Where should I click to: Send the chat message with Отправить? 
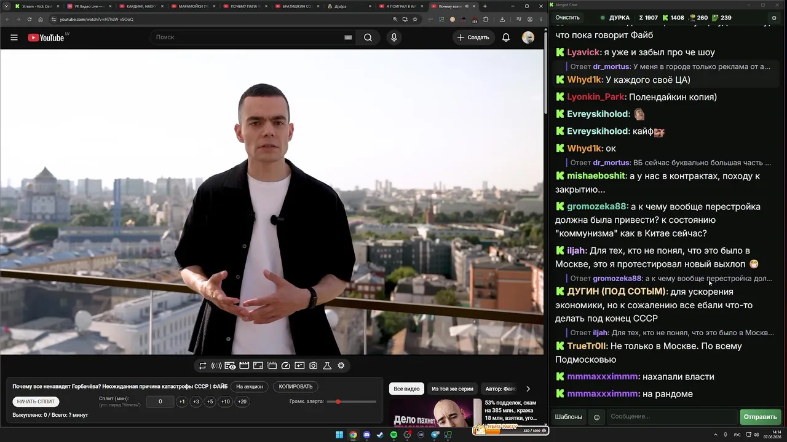(x=761, y=417)
